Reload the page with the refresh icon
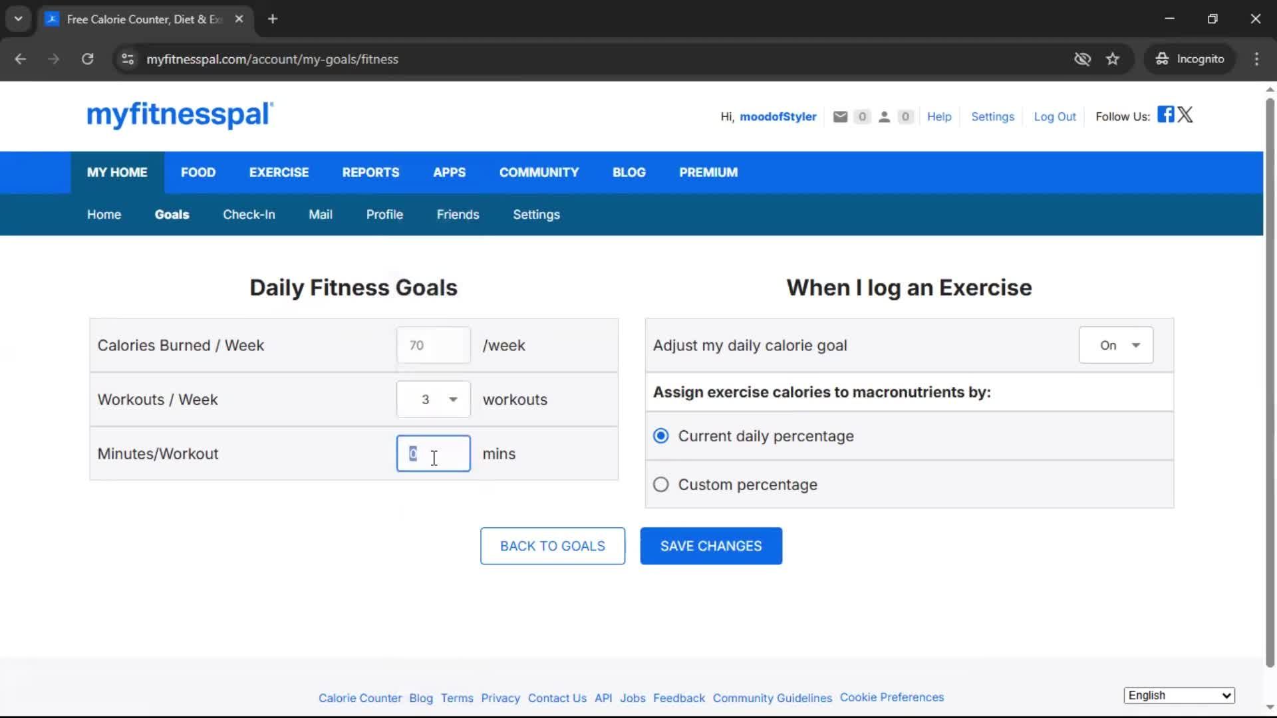 pyautogui.click(x=88, y=59)
